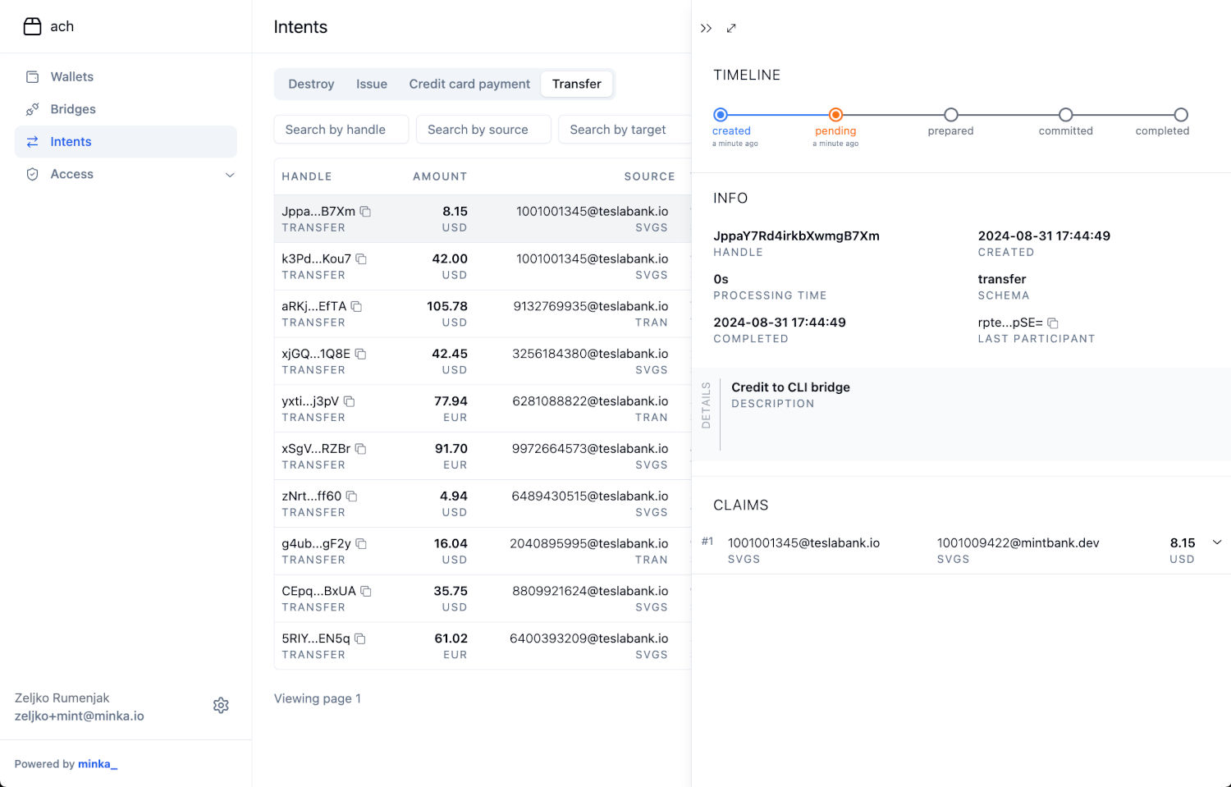Collapse the details side panel
The width and height of the screenshot is (1231, 787).
click(x=706, y=28)
